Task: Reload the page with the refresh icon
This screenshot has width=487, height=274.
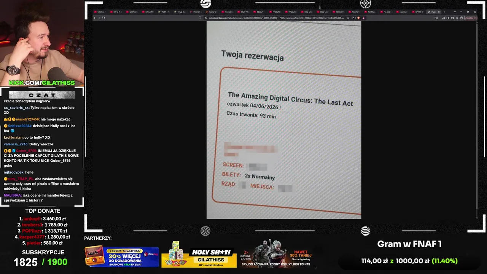Action: tap(103, 18)
